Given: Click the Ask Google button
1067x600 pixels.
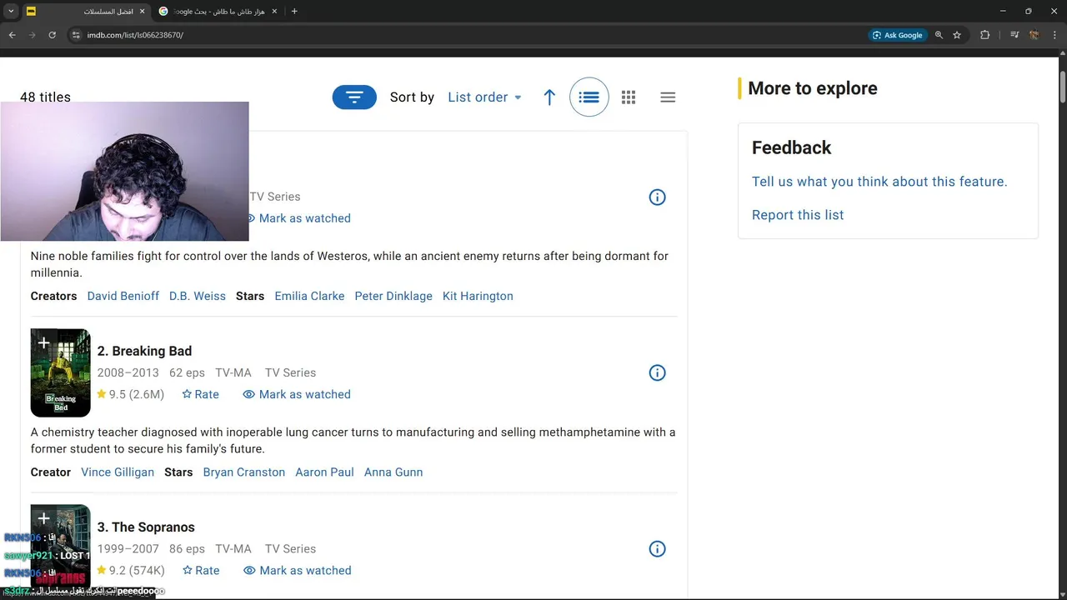Looking at the screenshot, I should tap(898, 35).
